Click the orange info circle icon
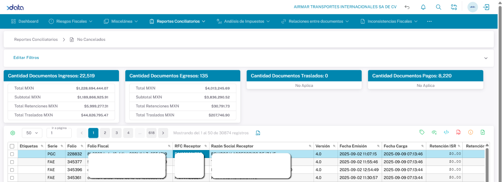This screenshot has width=502, height=182. (x=471, y=132)
